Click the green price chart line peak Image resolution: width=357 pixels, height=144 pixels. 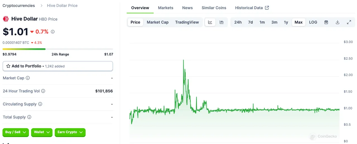click(183, 60)
